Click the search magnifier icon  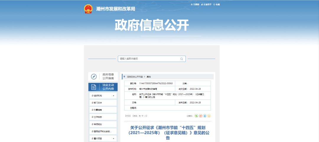coord(182,59)
